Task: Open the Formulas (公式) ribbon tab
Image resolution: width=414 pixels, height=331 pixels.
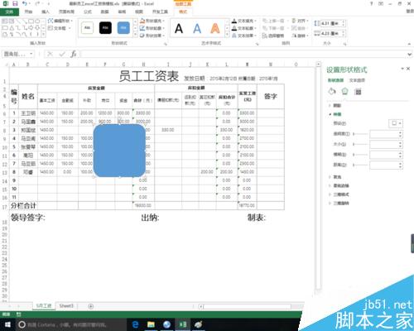Action: tap(88, 12)
